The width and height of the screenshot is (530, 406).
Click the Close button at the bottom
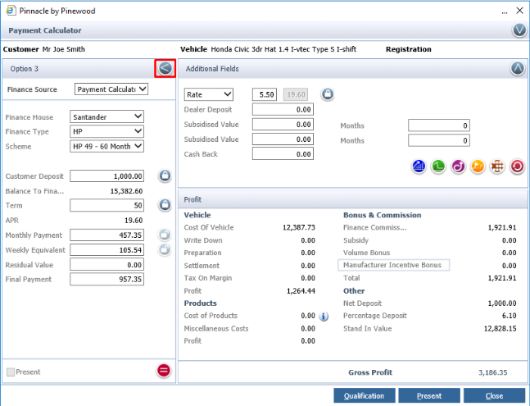494,395
